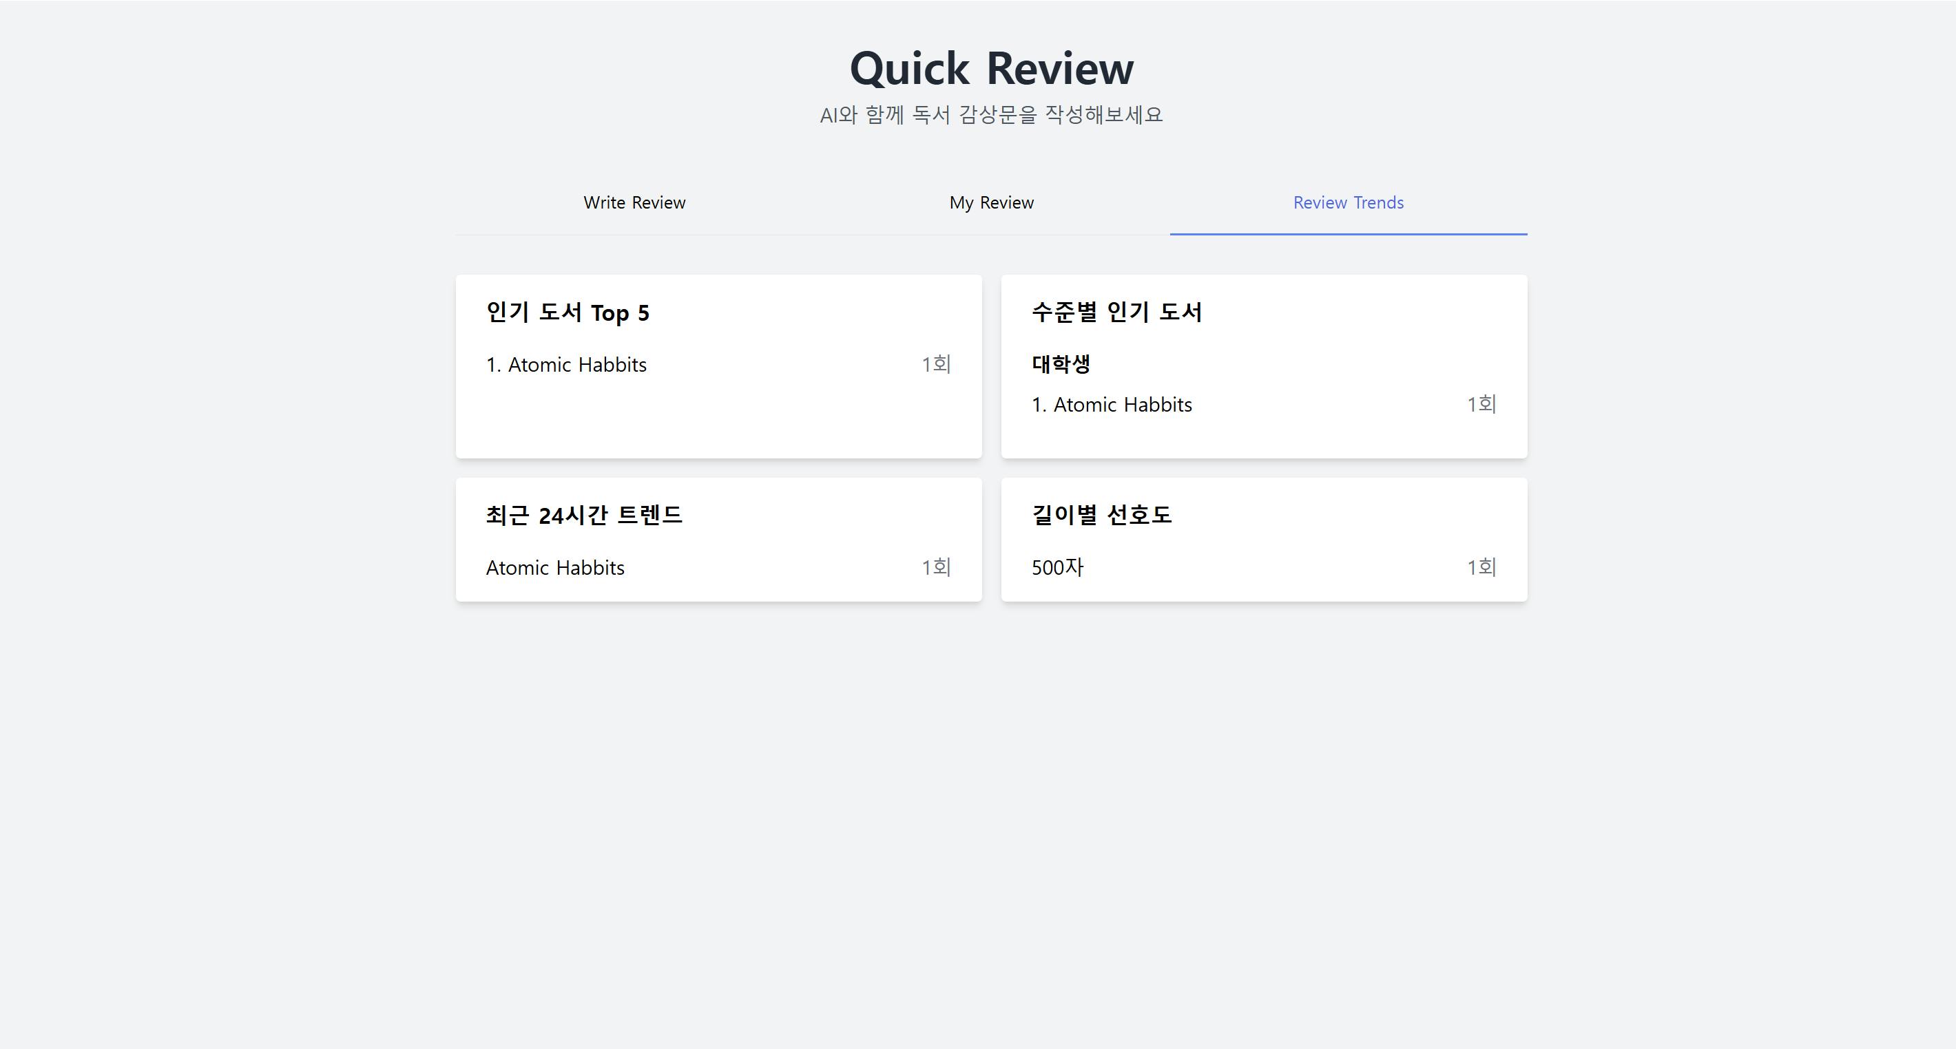Image resolution: width=1956 pixels, height=1049 pixels.
Task: Click the 1회 count beside Atomic Habbits top list
Action: (x=935, y=364)
